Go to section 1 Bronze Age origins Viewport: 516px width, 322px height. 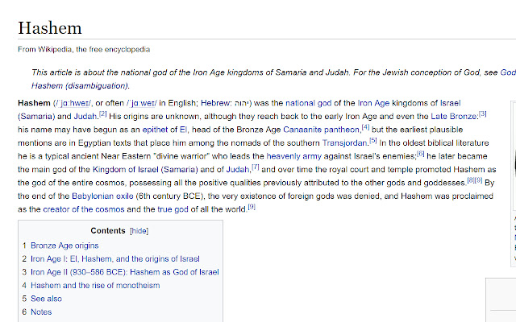[64, 246]
